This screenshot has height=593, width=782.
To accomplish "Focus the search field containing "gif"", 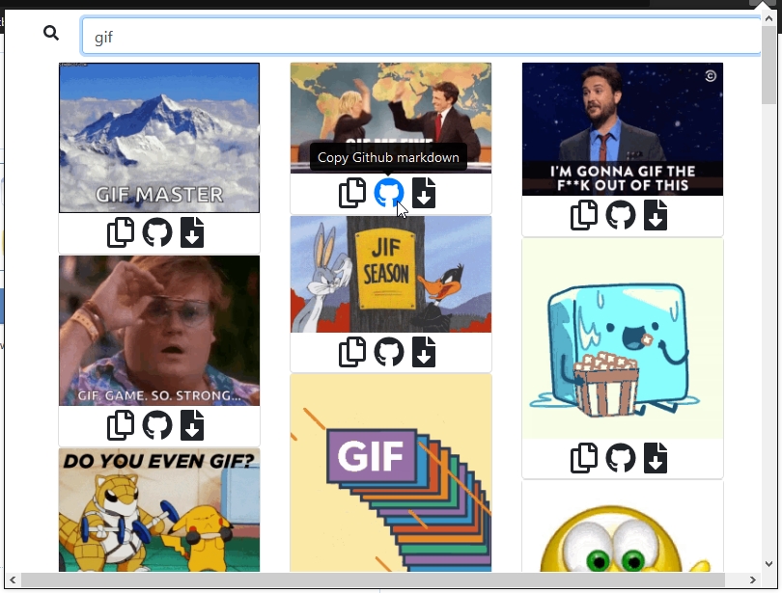I will click(422, 36).
